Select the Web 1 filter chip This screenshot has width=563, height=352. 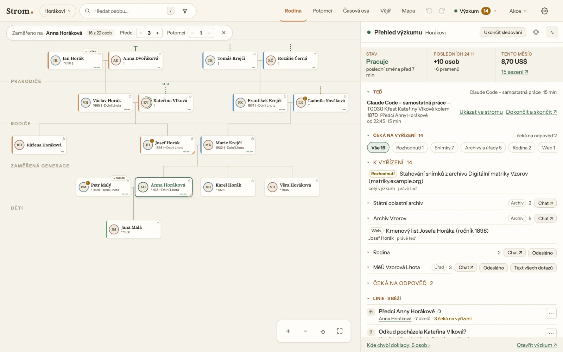tap(548, 147)
